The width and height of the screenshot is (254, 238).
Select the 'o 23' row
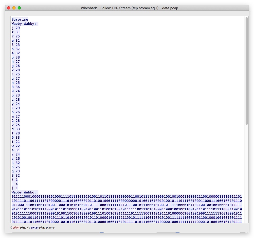(16, 95)
